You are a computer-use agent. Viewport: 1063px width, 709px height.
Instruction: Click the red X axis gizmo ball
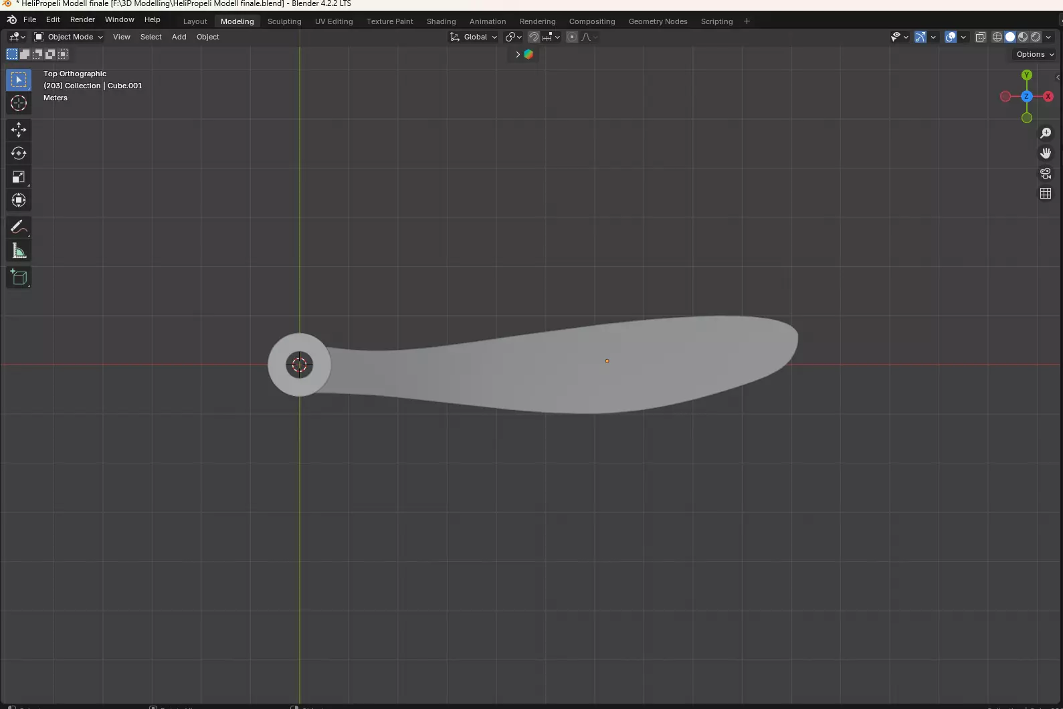click(1048, 96)
